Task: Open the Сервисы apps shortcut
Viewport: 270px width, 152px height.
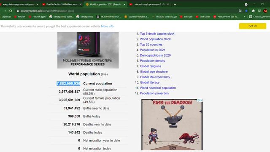Action: coord(5,17)
